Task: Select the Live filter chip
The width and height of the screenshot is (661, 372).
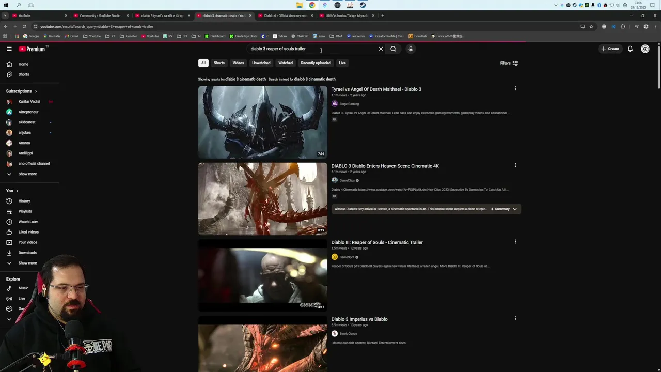Action: 342,63
